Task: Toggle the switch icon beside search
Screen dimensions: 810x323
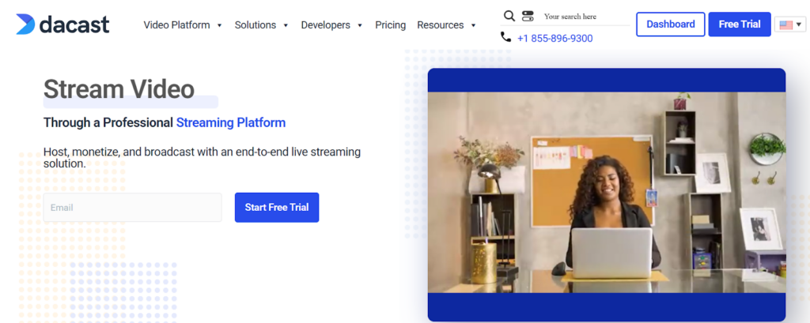Action: click(528, 16)
